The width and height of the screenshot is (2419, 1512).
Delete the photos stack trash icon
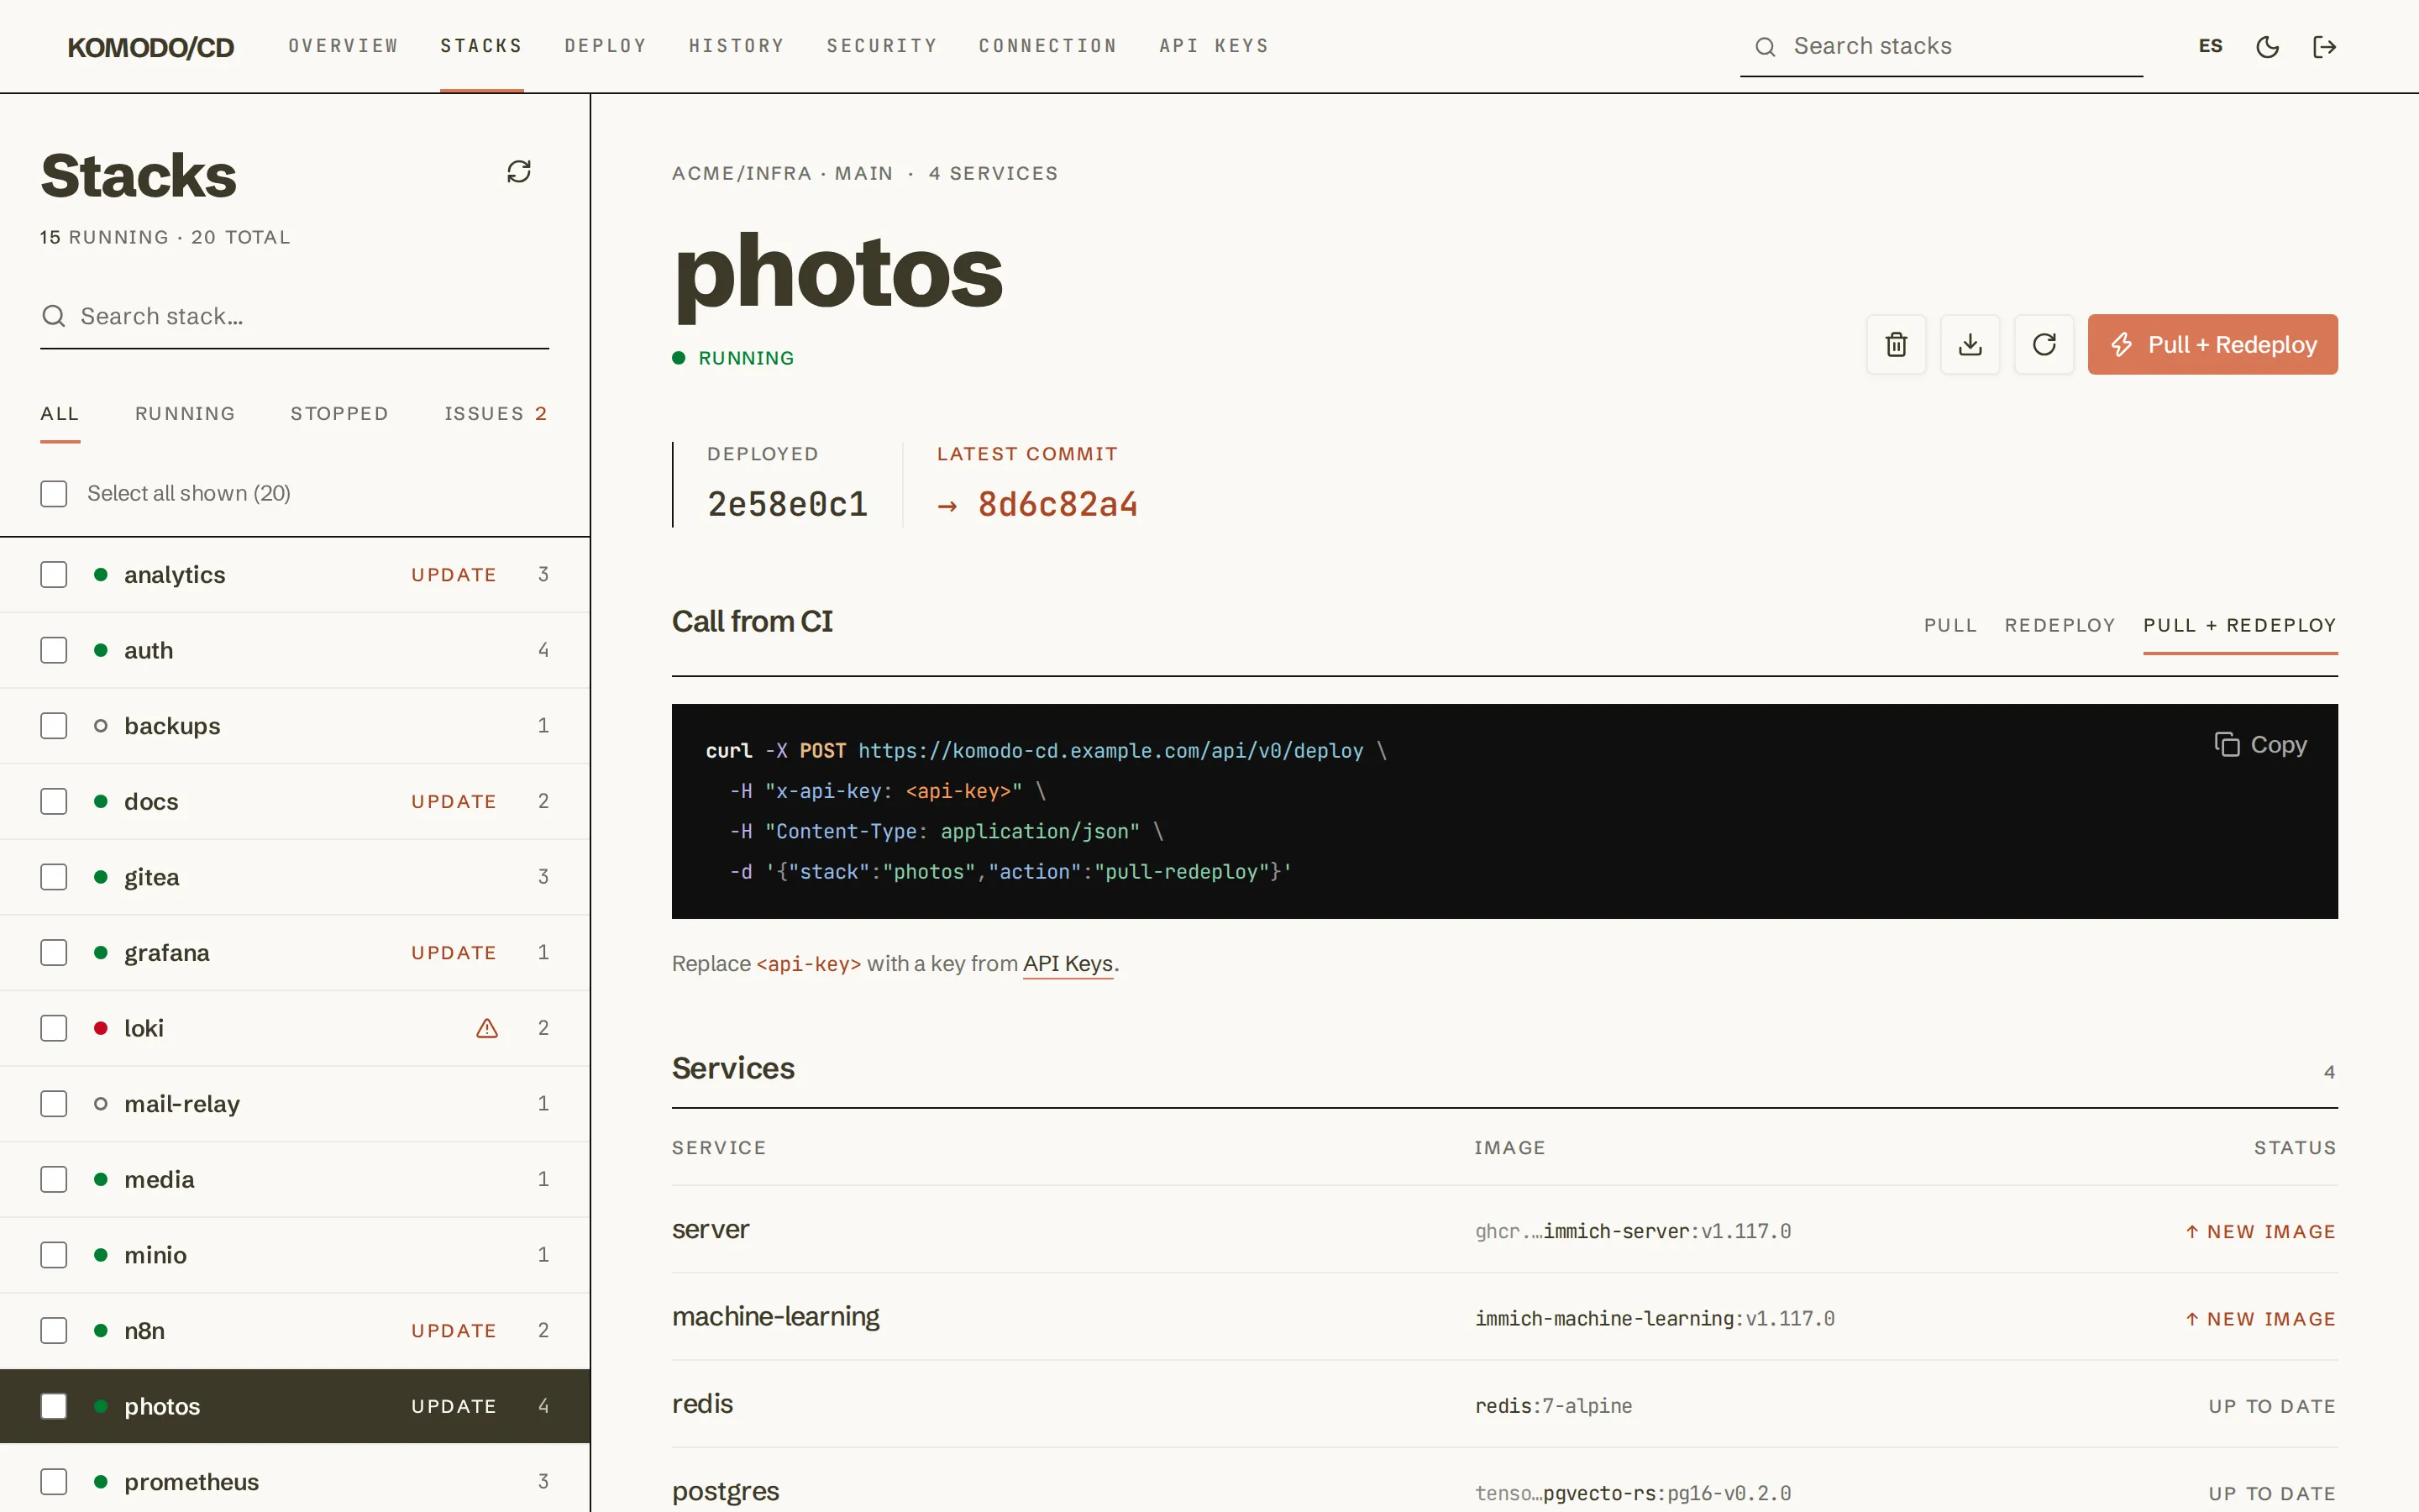point(1897,345)
